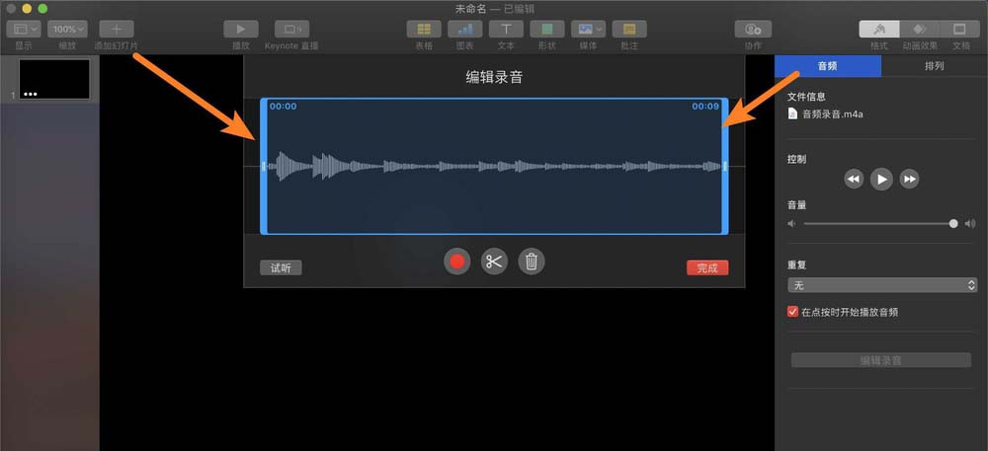
Task: Add a comment with 批注 icon
Action: (x=629, y=29)
